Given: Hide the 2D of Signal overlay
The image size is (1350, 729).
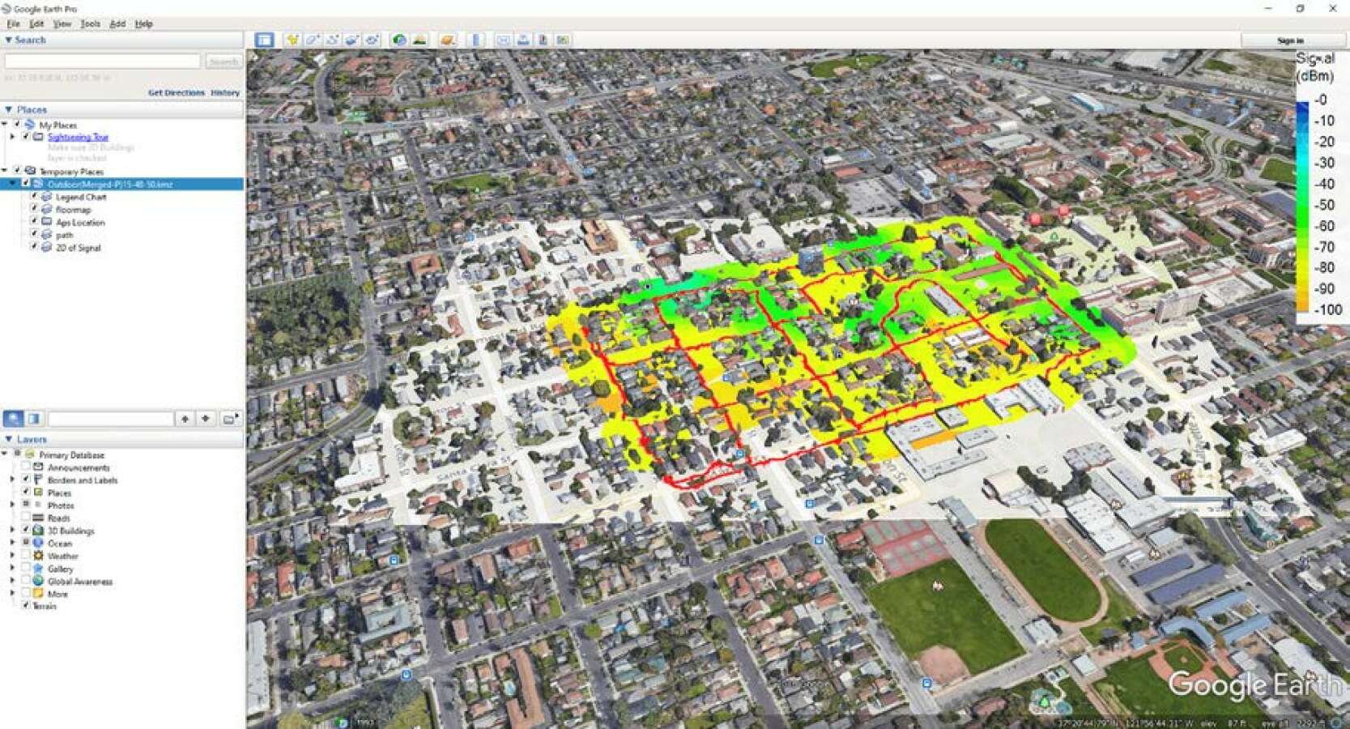Looking at the screenshot, I should point(34,247).
